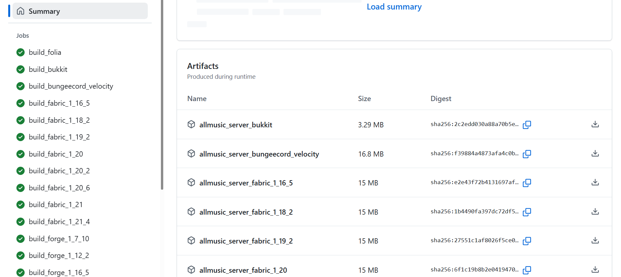Download allmusic_server_fabric_1_20 artifact
The width and height of the screenshot is (621, 277).
(595, 270)
